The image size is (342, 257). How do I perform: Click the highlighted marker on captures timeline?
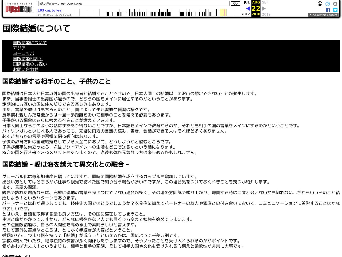click(224, 12)
